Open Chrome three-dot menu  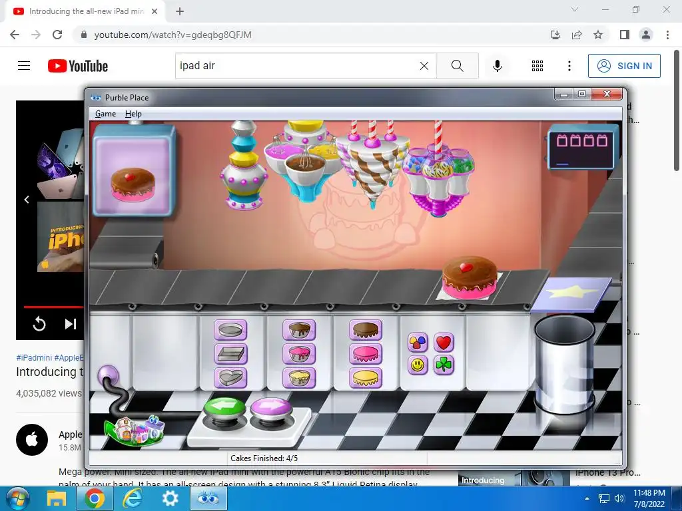[x=667, y=35]
